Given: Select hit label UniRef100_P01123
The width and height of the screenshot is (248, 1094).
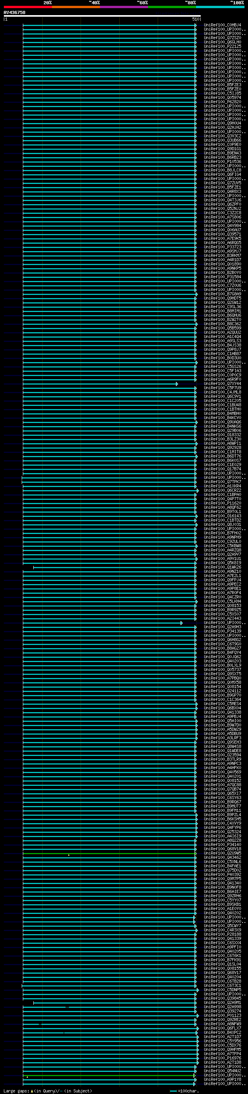Looking at the screenshot, I should 222,1016.
